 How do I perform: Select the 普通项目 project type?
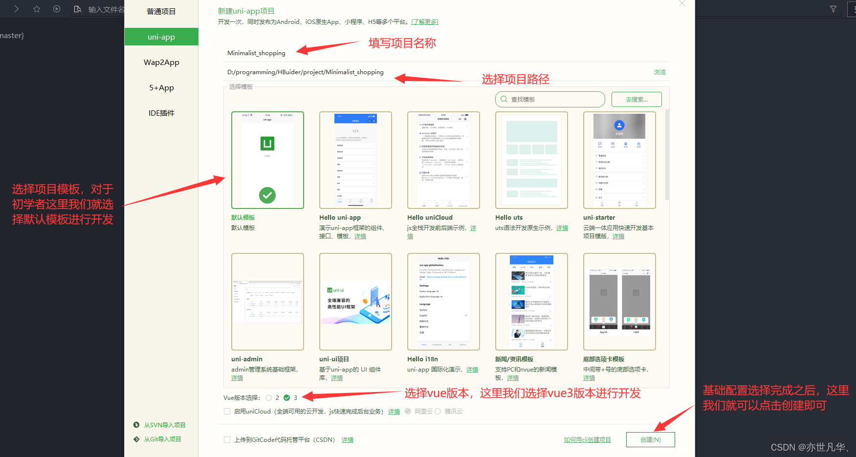click(161, 11)
